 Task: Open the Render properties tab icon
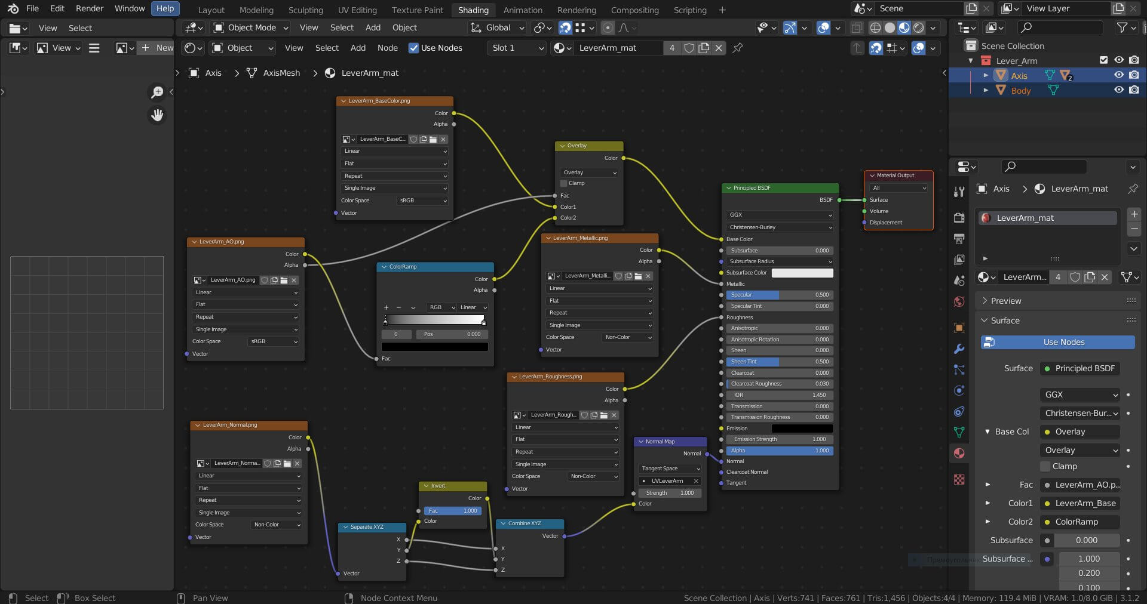[x=959, y=218]
